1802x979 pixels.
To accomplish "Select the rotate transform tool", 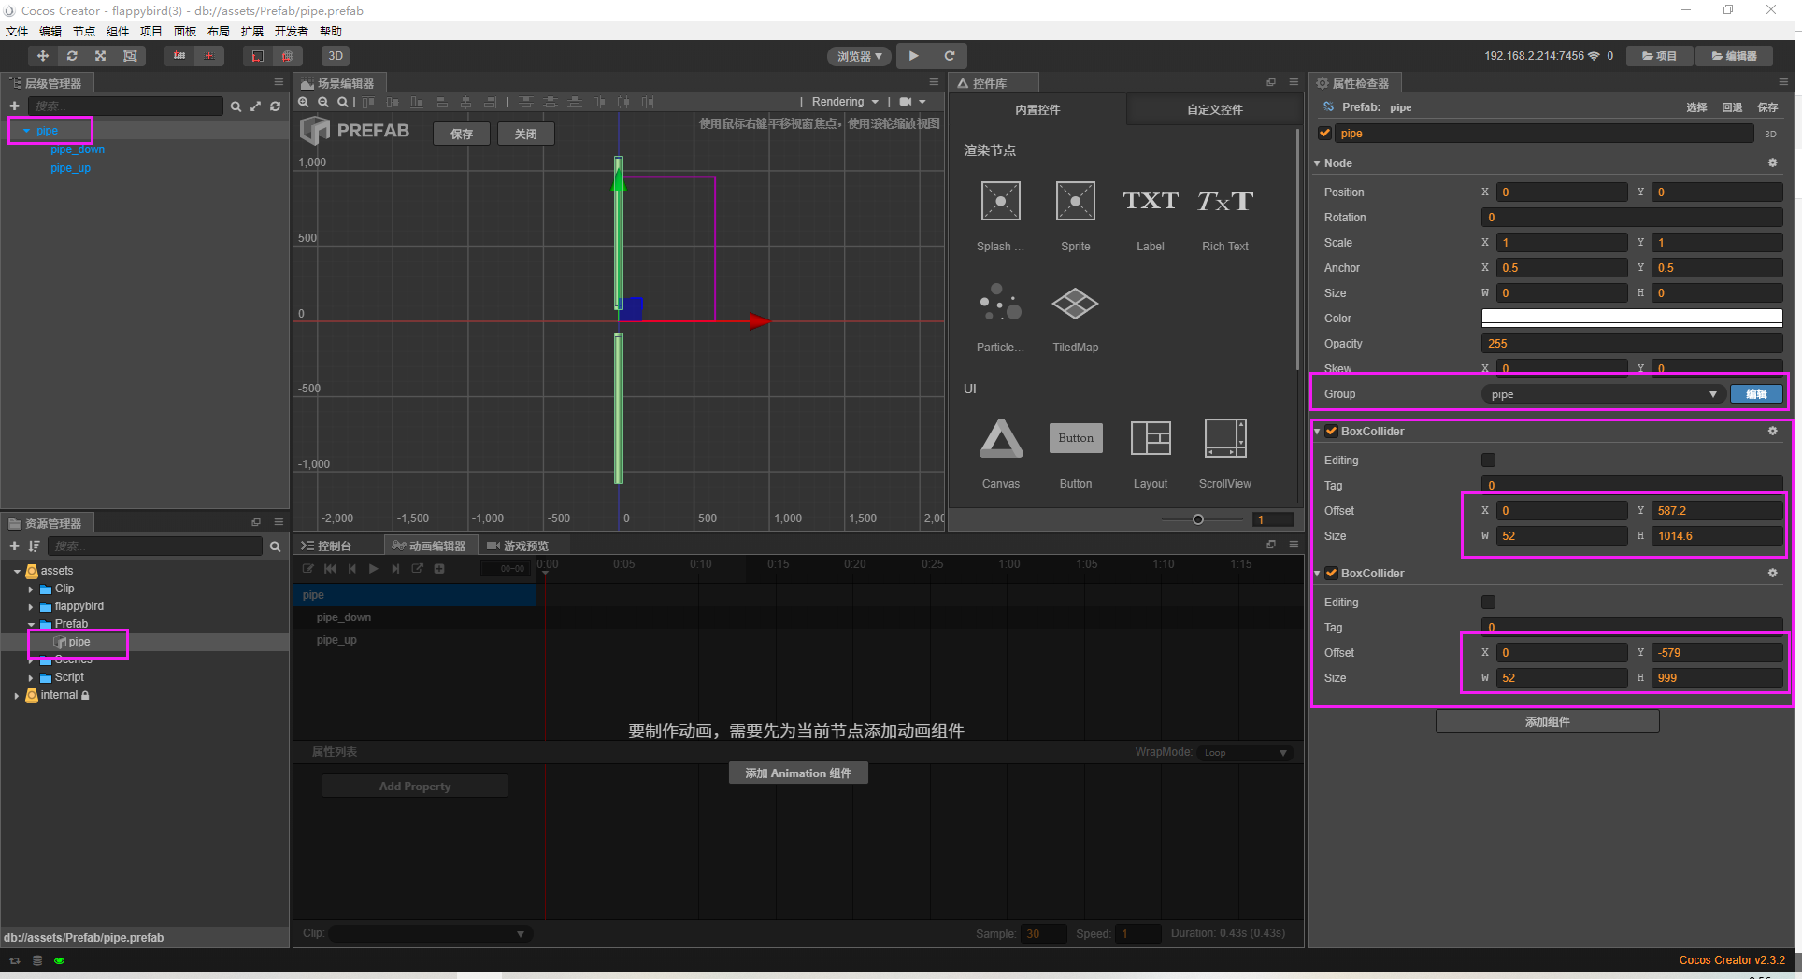I will pyautogui.click(x=72, y=56).
